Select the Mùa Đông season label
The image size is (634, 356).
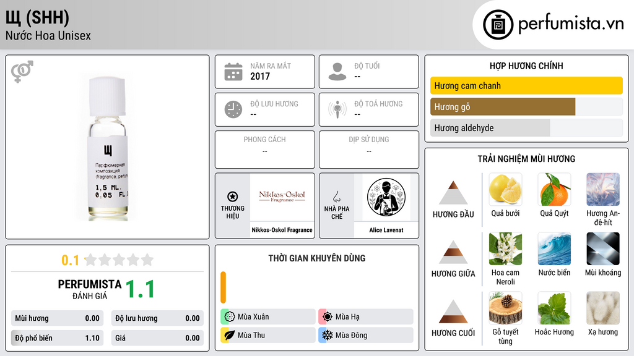click(352, 335)
